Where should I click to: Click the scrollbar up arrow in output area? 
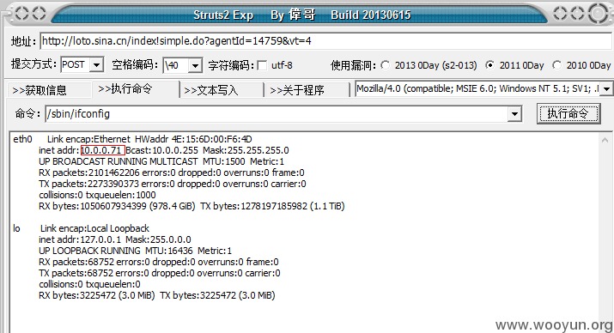point(605,140)
